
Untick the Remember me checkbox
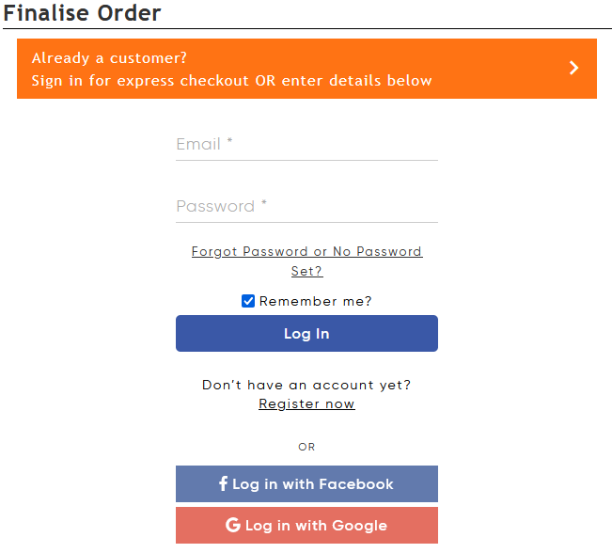(248, 301)
